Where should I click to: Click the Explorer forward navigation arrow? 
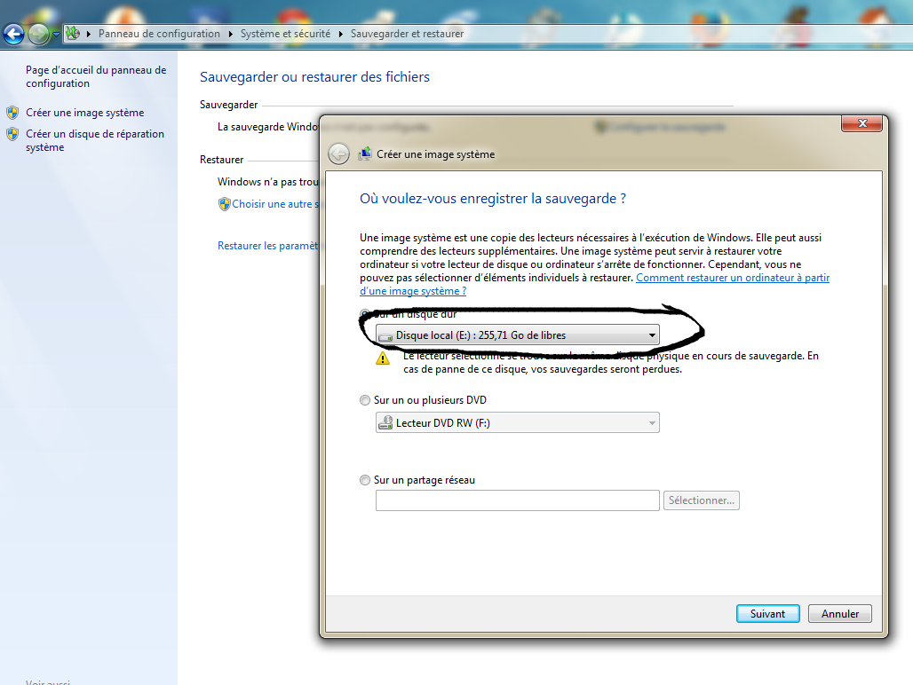(x=39, y=35)
